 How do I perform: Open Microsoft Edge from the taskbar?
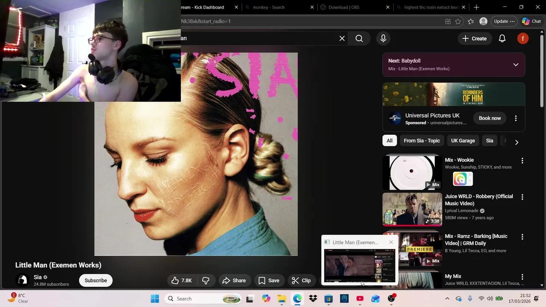click(297, 298)
